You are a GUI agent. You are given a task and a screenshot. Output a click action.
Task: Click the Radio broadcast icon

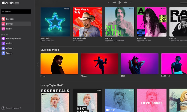pyautogui.click(x=3, y=29)
